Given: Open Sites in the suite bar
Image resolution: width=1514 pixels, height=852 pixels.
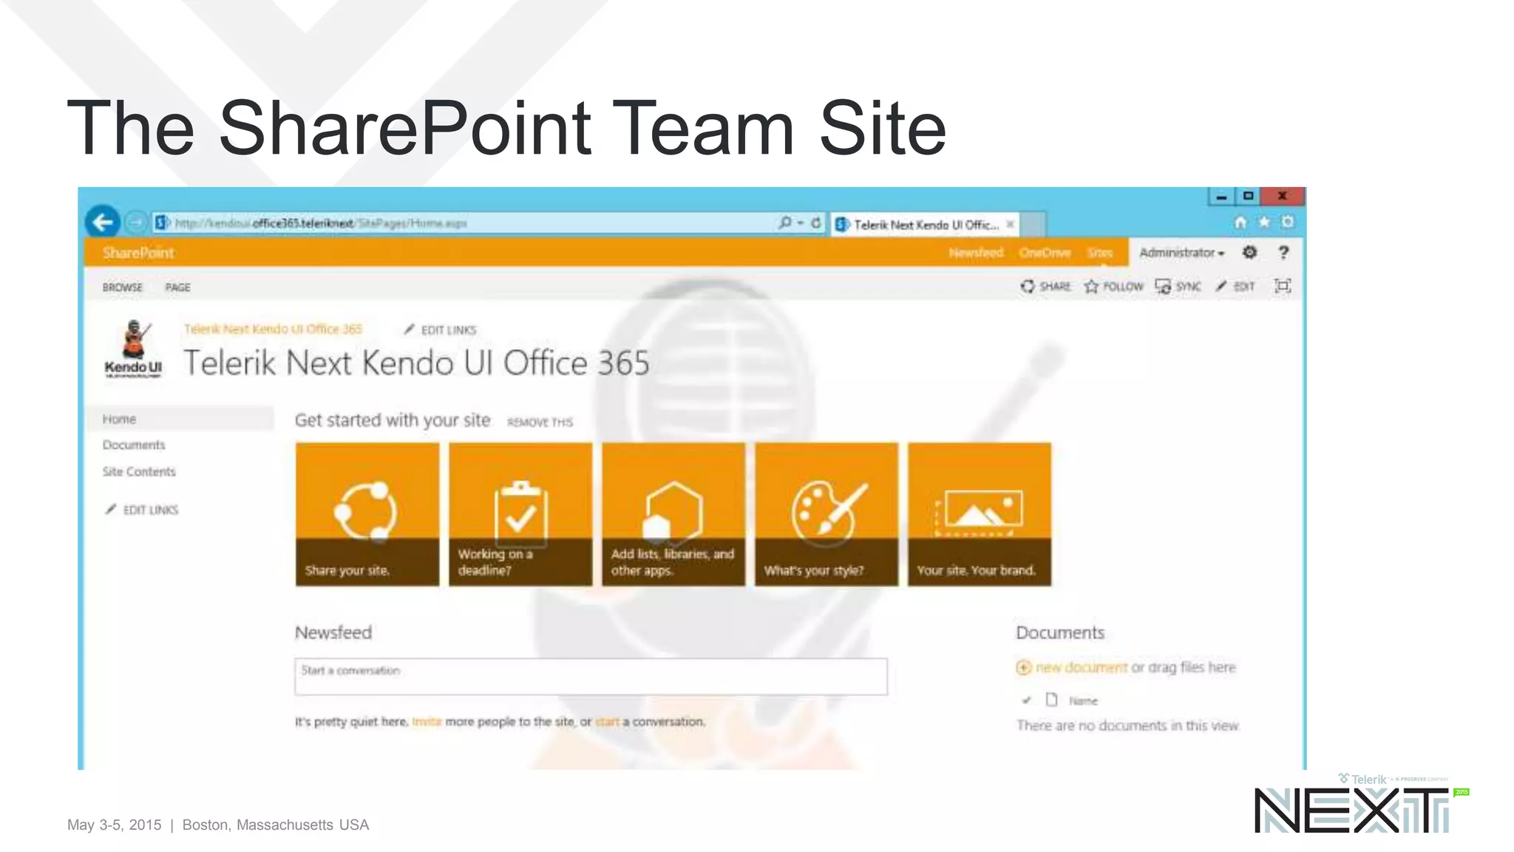Looking at the screenshot, I should pos(1100,252).
